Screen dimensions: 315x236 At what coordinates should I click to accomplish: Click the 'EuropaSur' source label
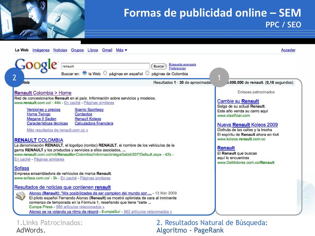coord(111,211)
